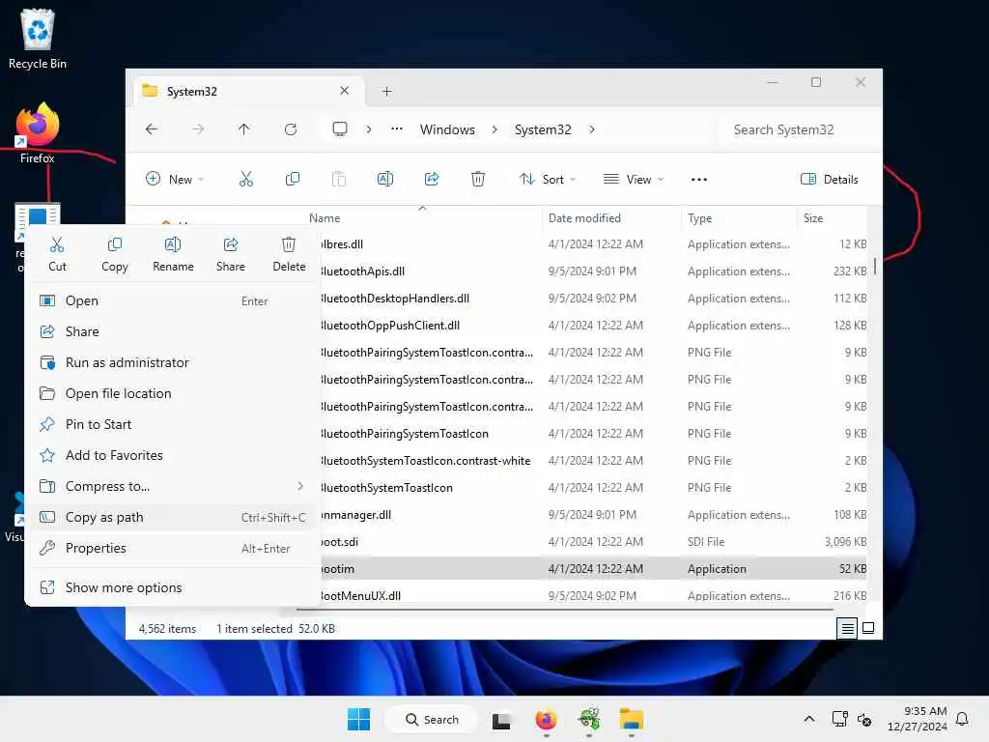Close the System32 tab
The width and height of the screenshot is (989, 742).
345,91
